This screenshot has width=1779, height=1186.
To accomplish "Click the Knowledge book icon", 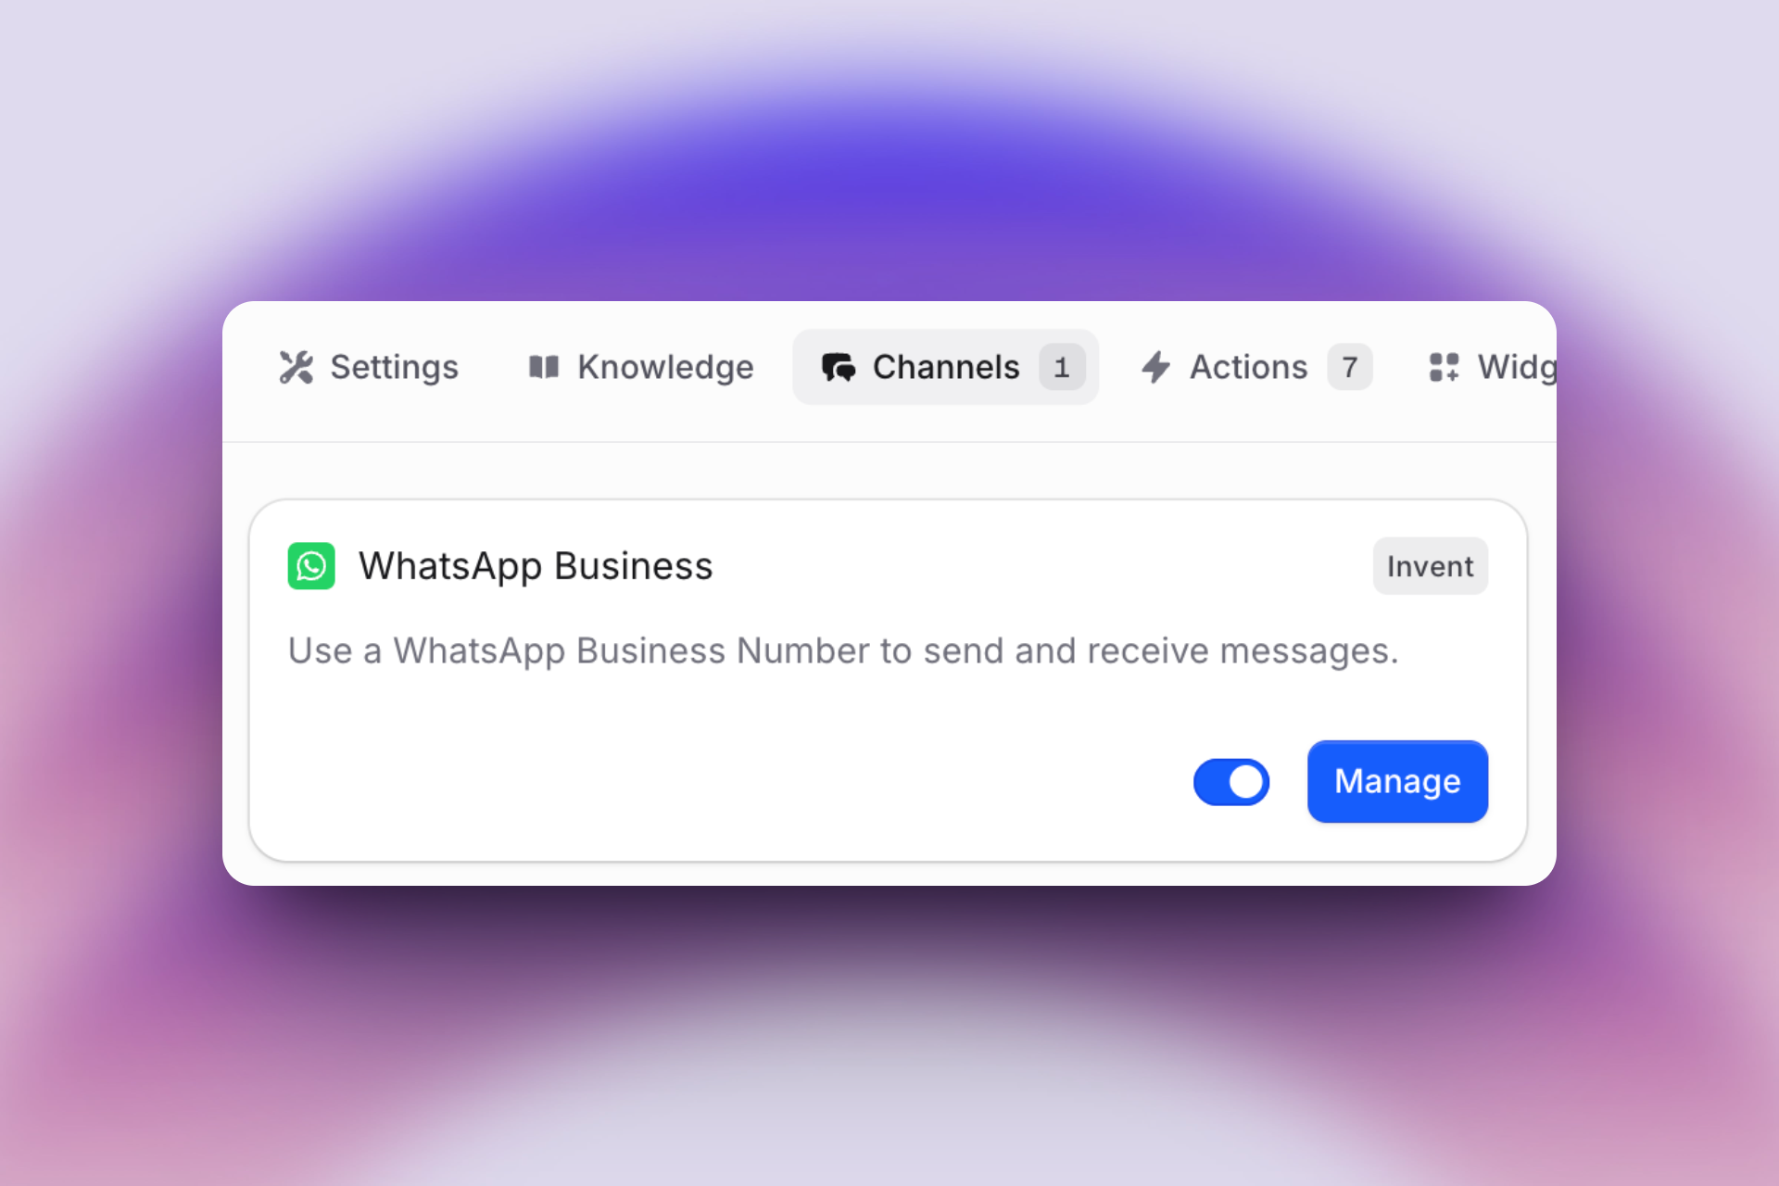I will (544, 367).
